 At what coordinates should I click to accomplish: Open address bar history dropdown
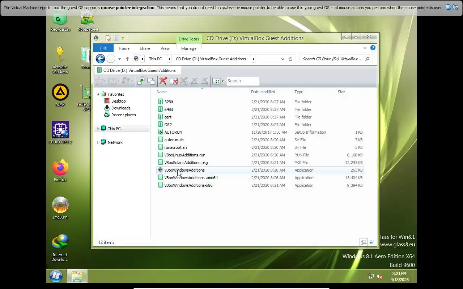click(283, 59)
